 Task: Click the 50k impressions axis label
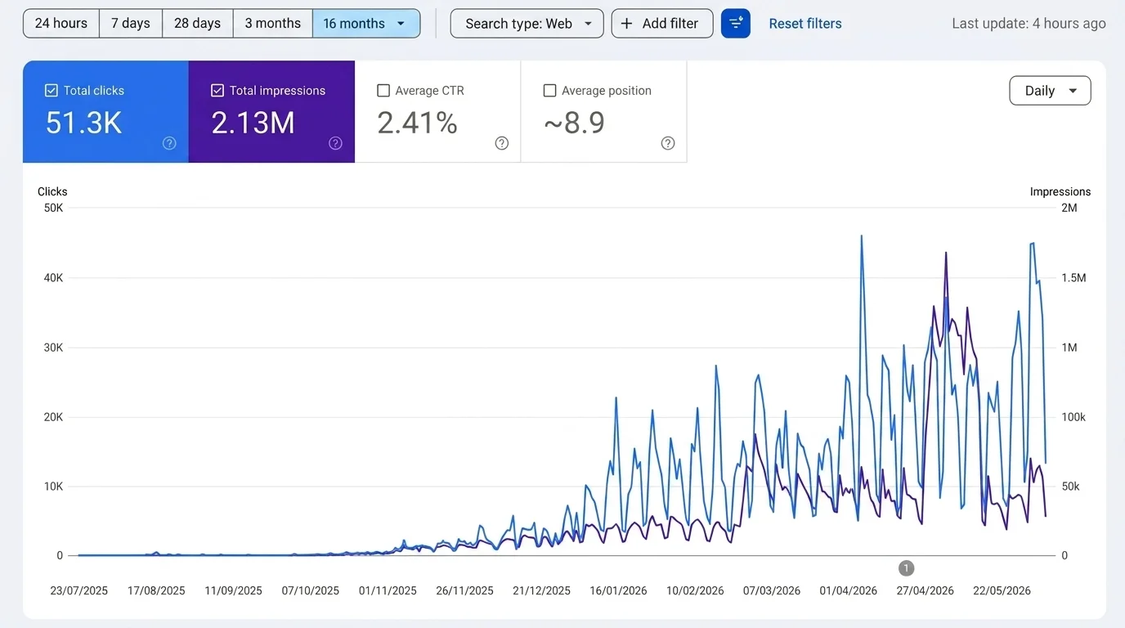1070,487
